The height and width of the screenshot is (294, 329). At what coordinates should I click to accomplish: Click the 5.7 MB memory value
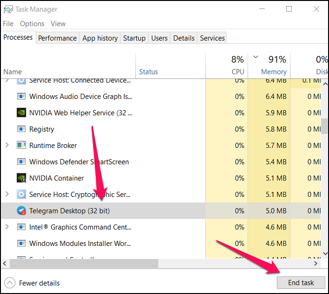coord(276,146)
